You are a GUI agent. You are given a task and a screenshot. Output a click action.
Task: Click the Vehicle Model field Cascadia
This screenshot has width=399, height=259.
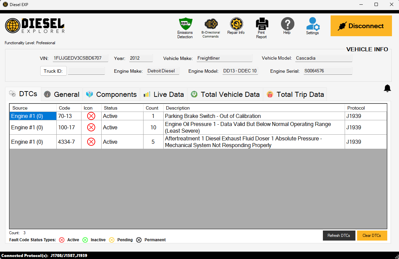324,58
